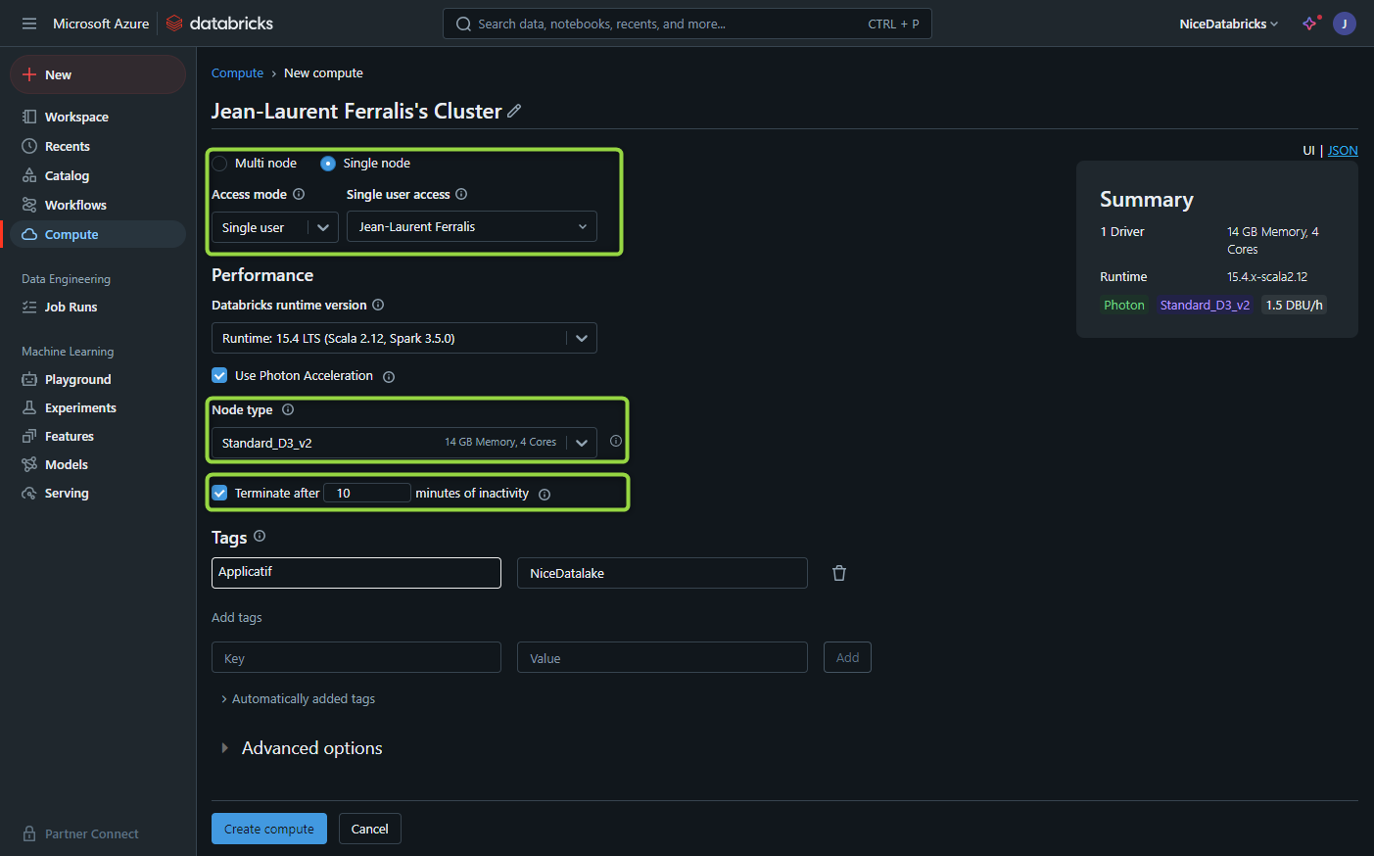
Task: Click the Recents clock icon
Action: coord(29,146)
